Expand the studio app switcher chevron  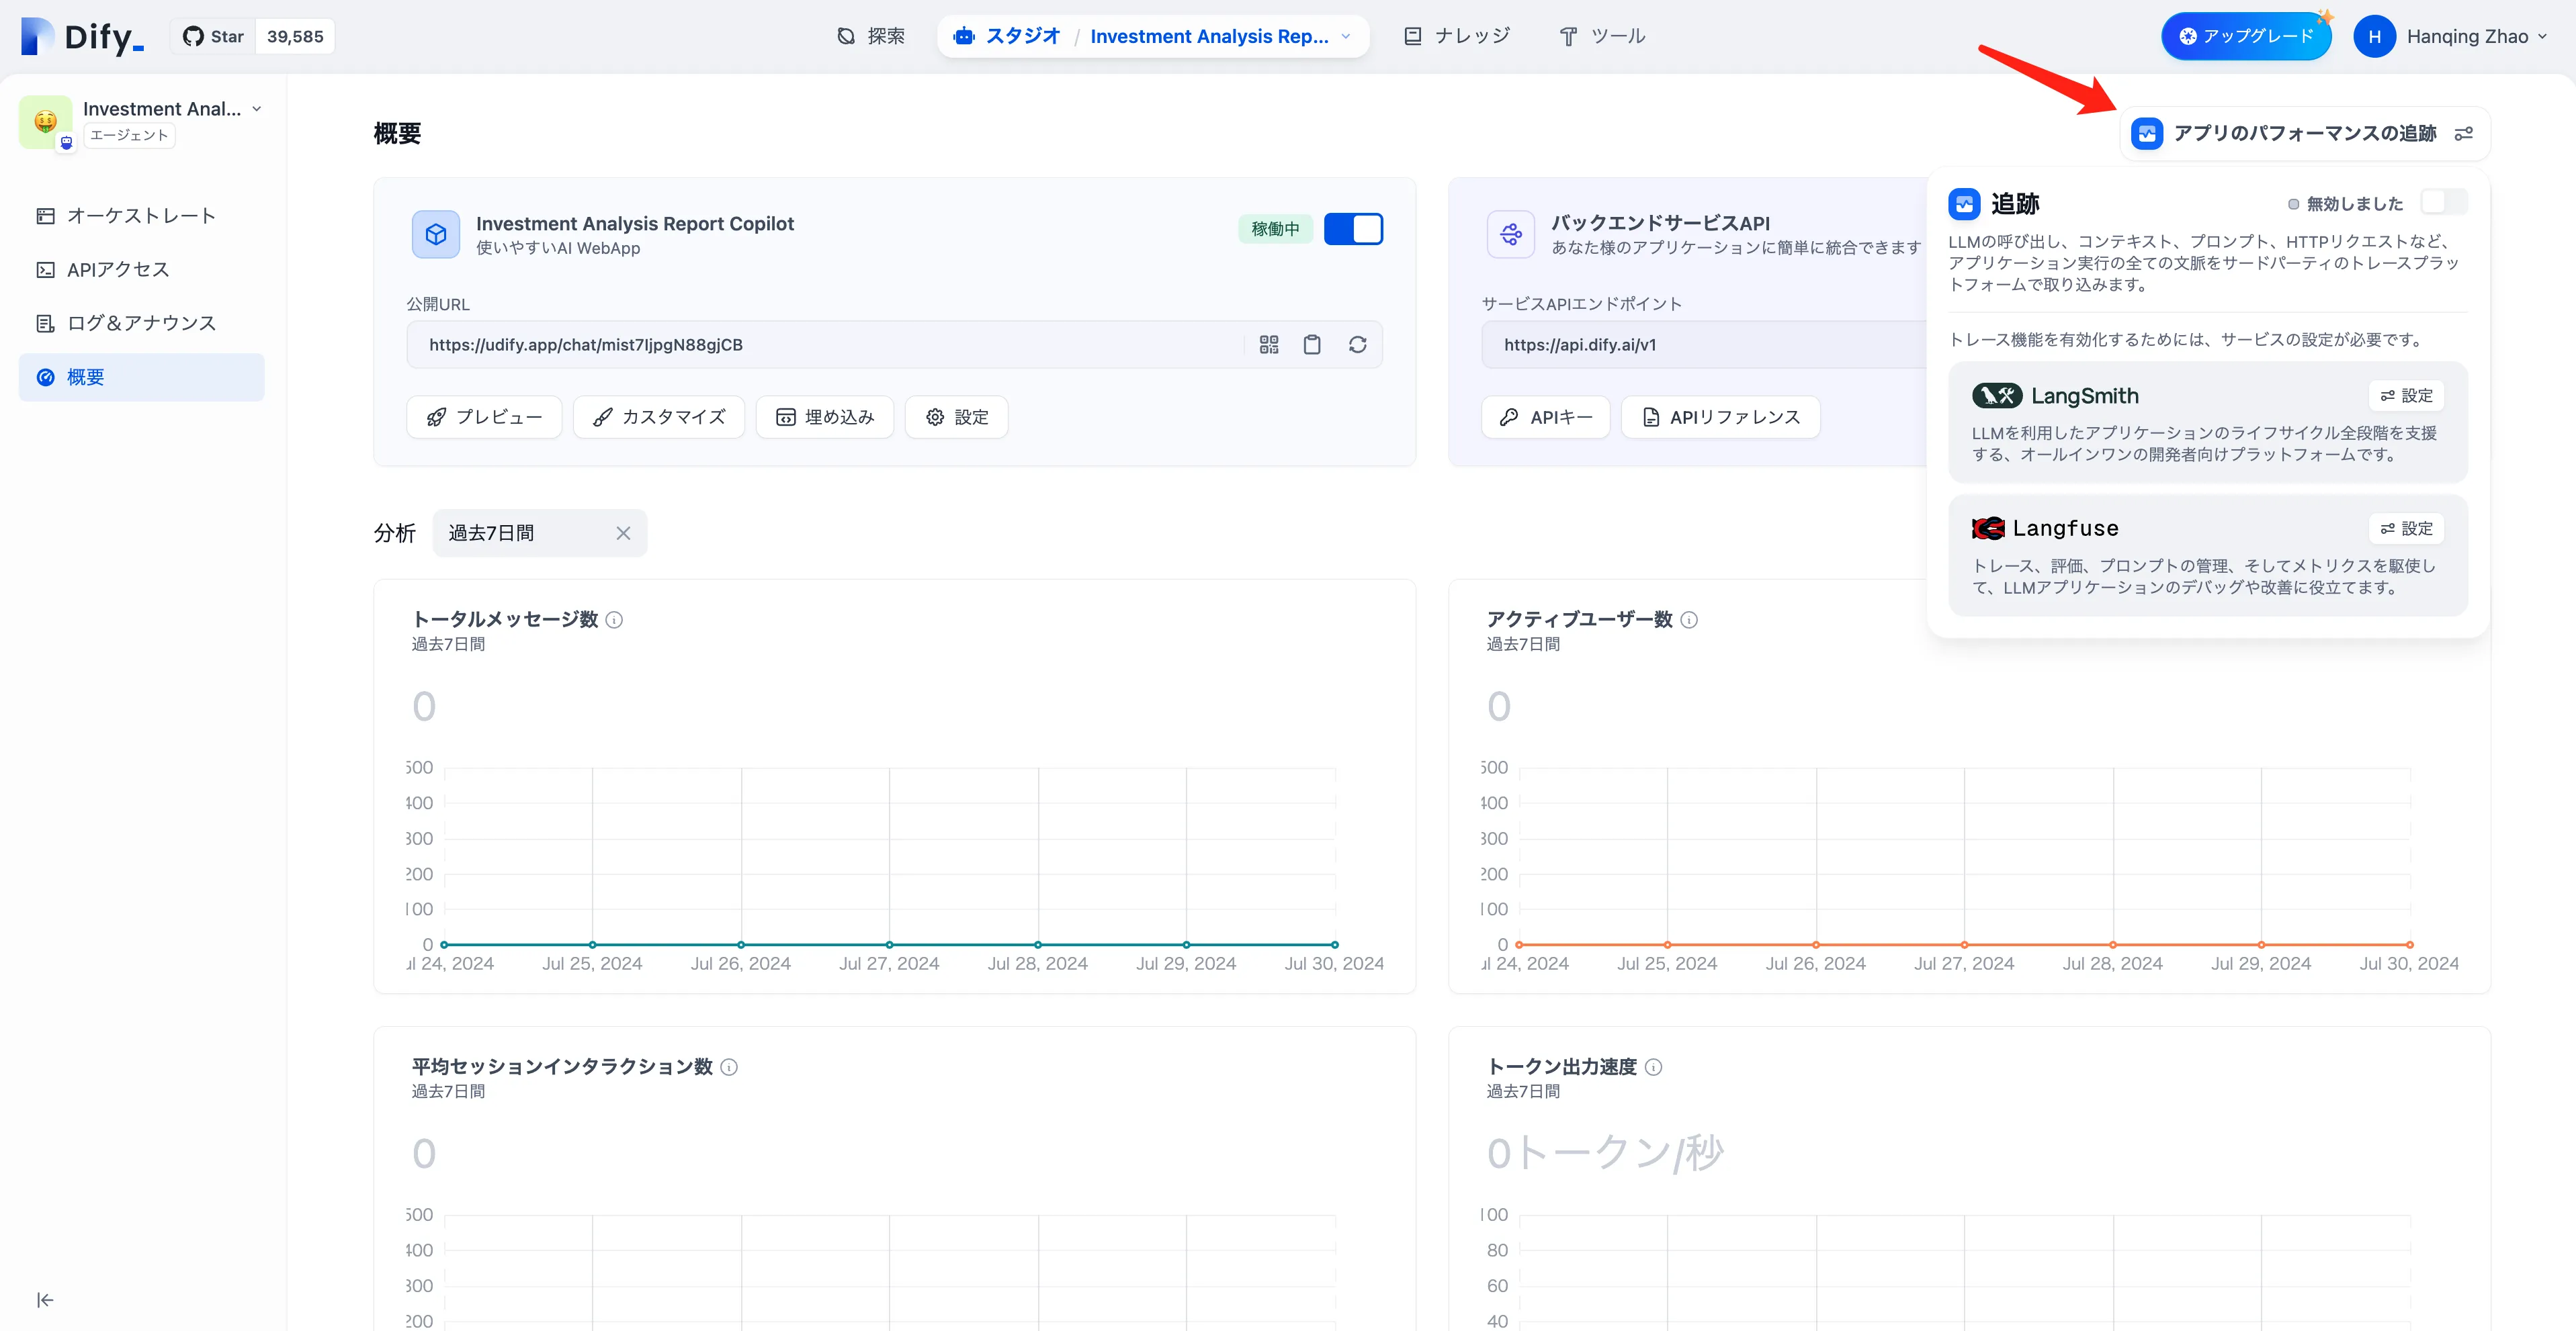(1346, 37)
